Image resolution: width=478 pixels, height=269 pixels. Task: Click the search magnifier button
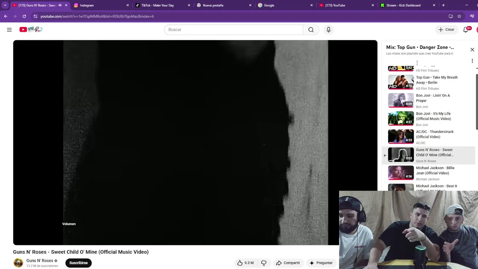coord(311,30)
